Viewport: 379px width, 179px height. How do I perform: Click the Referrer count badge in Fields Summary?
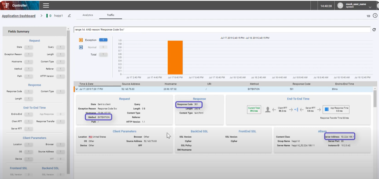tap(60, 69)
